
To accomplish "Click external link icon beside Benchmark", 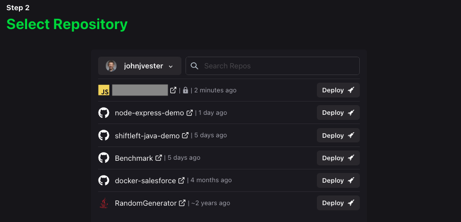I will 158,158.
